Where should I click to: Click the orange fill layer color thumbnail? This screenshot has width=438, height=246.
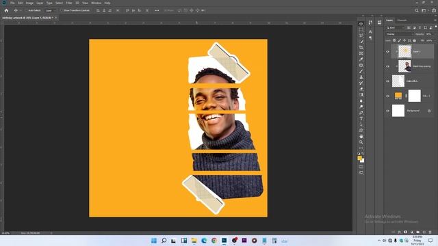click(398, 96)
